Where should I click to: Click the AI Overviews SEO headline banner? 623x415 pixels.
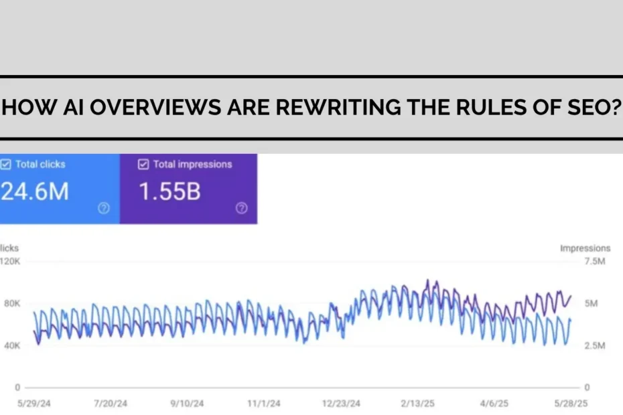[311, 108]
